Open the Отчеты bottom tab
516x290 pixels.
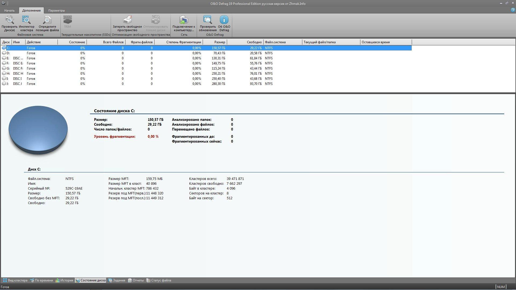point(136,280)
